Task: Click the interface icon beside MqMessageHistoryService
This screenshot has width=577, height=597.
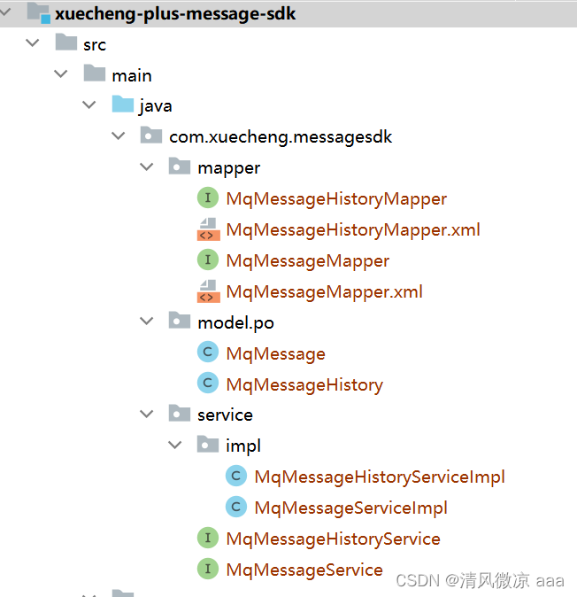Action: (208, 538)
